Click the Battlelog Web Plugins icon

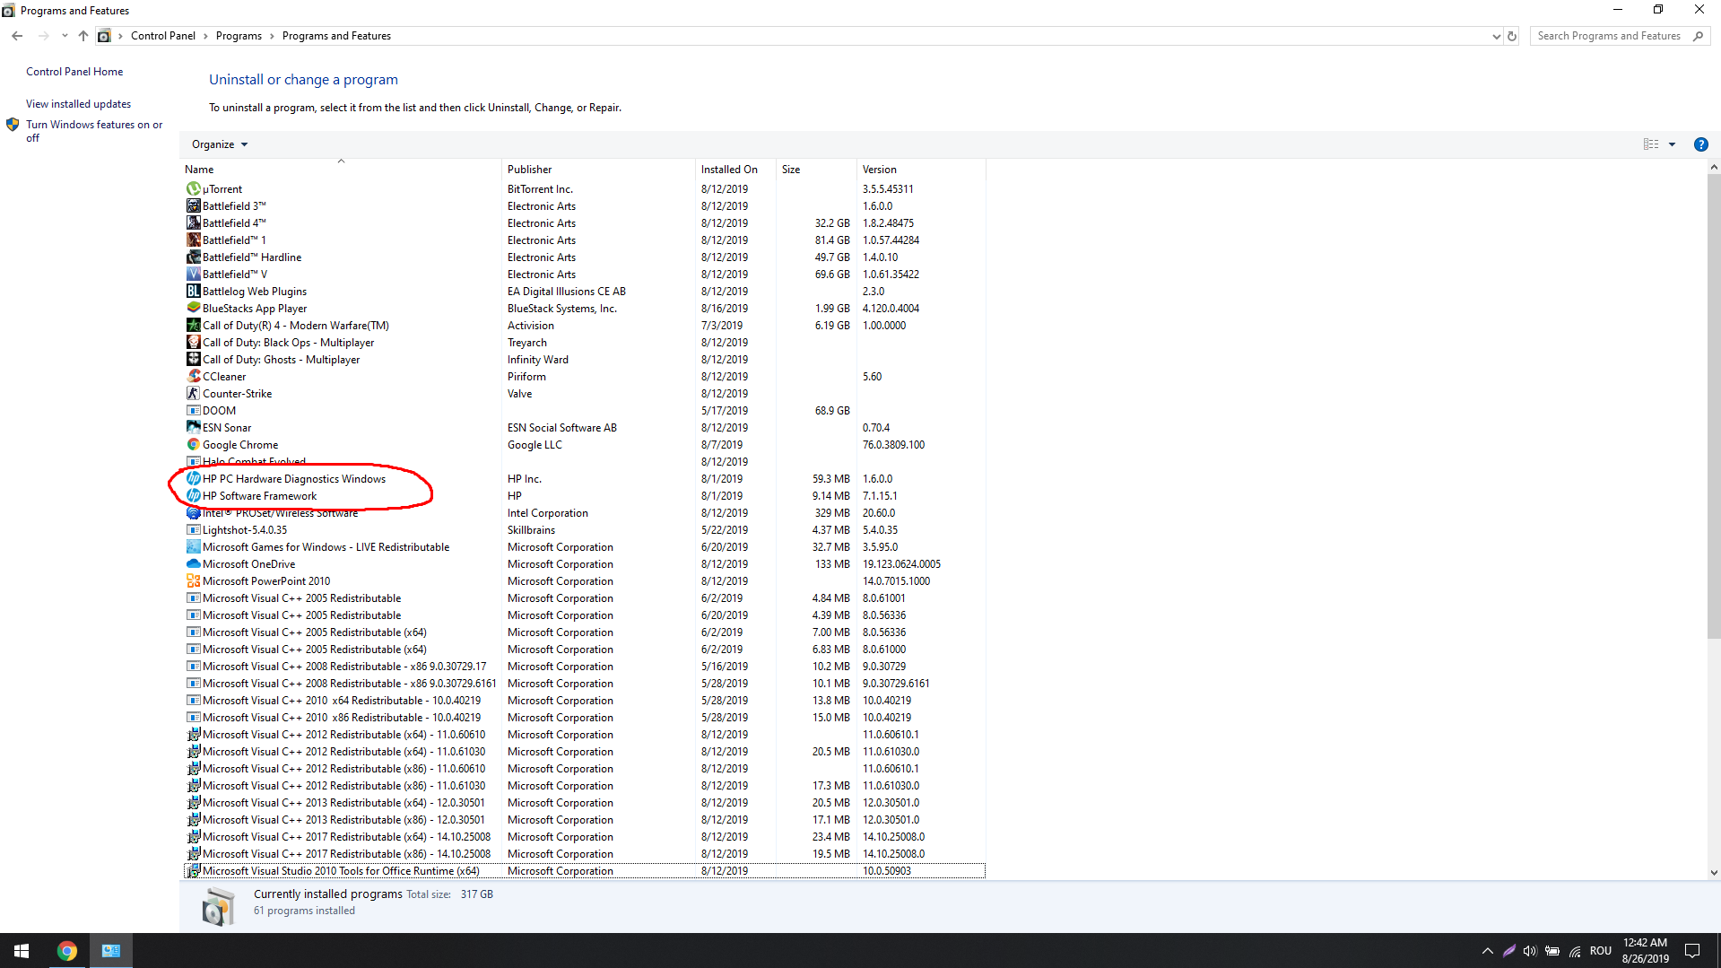(x=193, y=291)
